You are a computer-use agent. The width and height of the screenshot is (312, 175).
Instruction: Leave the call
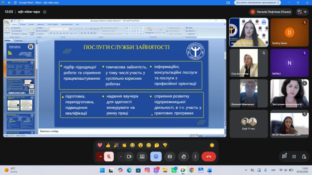[x=209, y=156]
